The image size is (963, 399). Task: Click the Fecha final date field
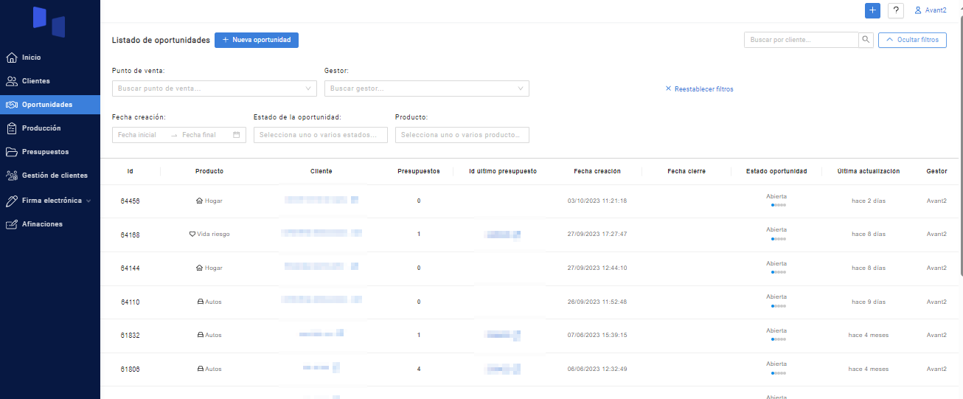(x=200, y=135)
